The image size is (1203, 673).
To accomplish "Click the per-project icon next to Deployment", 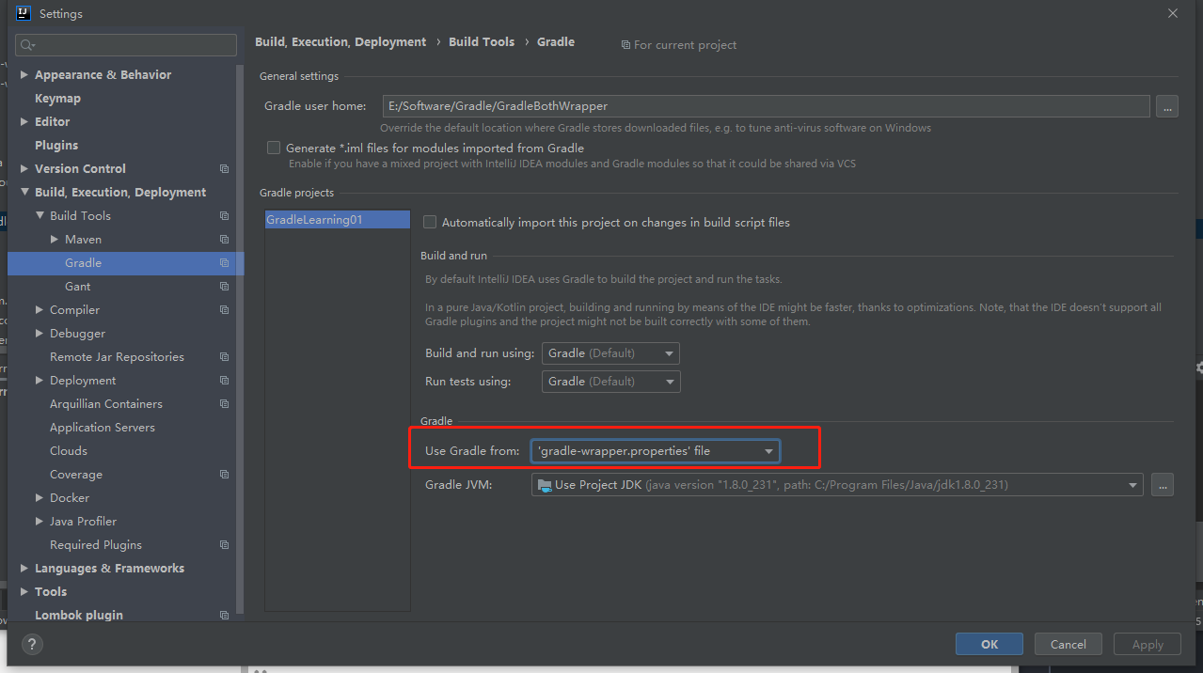I will point(224,381).
